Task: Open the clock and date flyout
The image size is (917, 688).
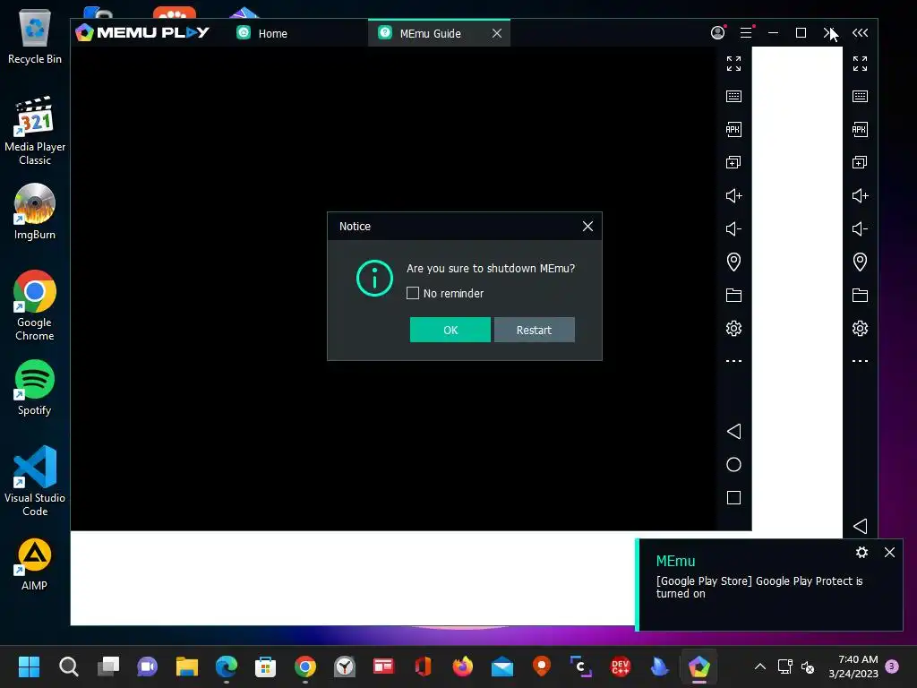Action: tap(853, 666)
